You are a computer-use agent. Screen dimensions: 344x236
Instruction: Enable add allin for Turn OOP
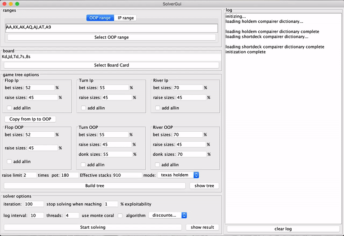click(83, 165)
